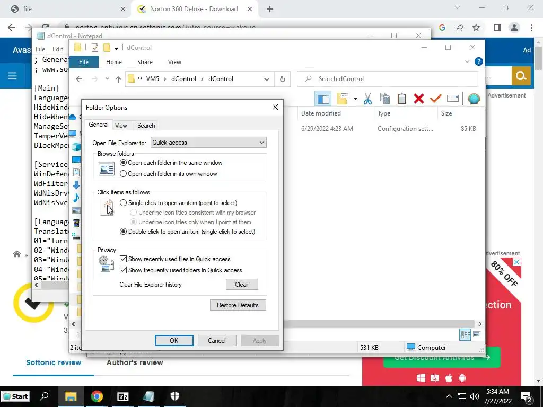This screenshot has height=407, width=543.
Task: Open Chrome from the taskbar
Action: click(97, 396)
